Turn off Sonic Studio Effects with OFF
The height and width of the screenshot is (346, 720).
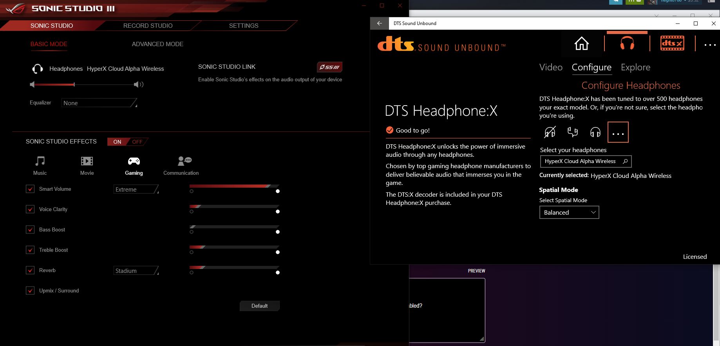click(137, 142)
